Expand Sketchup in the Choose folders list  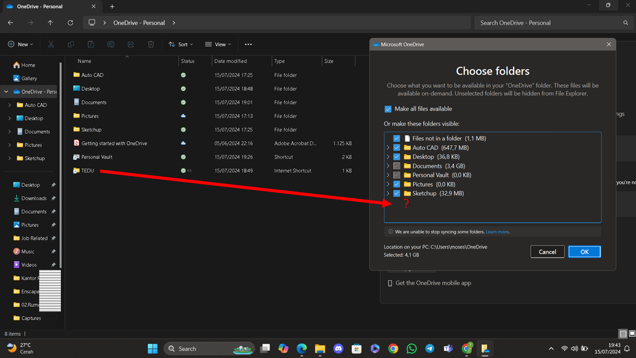point(388,193)
